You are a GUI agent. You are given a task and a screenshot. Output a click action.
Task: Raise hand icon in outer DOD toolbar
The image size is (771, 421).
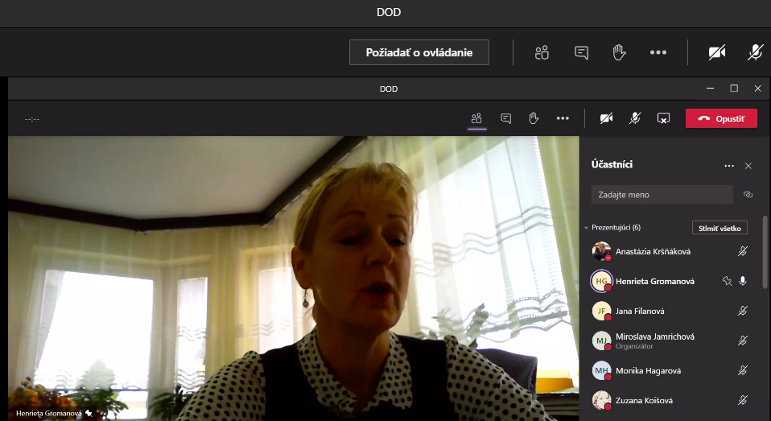pyautogui.click(x=619, y=52)
